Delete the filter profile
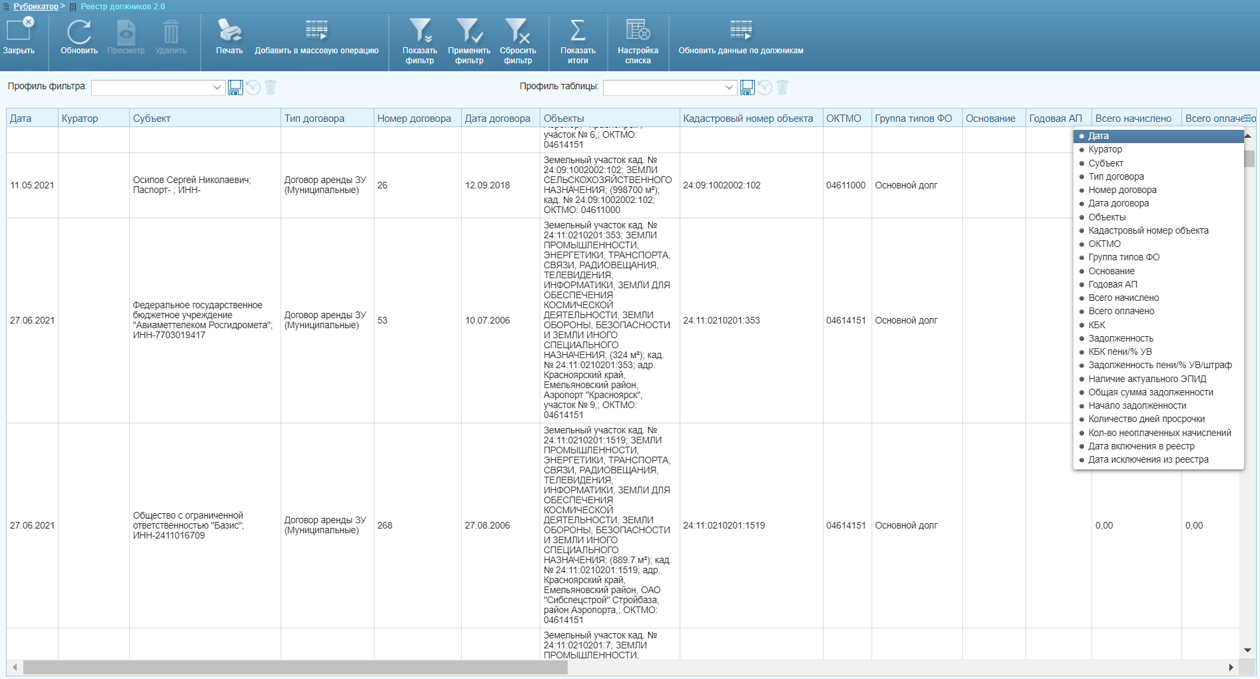 271,87
